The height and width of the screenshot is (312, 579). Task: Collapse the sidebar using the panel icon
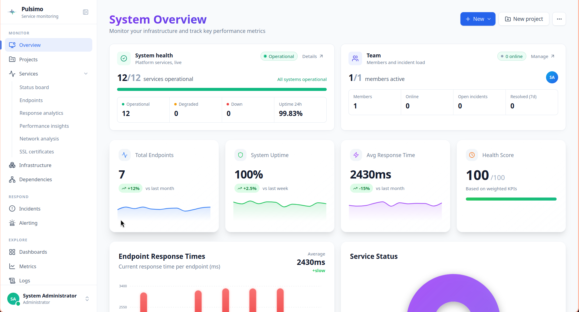coord(86,12)
